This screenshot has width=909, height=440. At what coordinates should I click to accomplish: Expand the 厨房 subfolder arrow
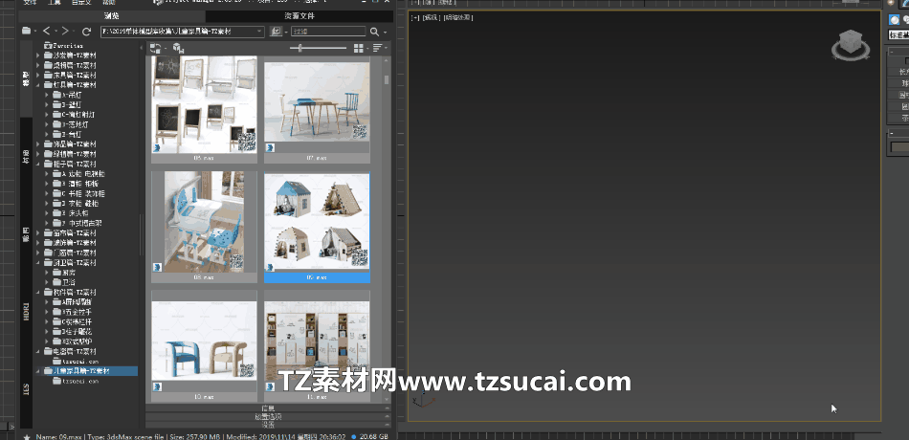point(47,272)
